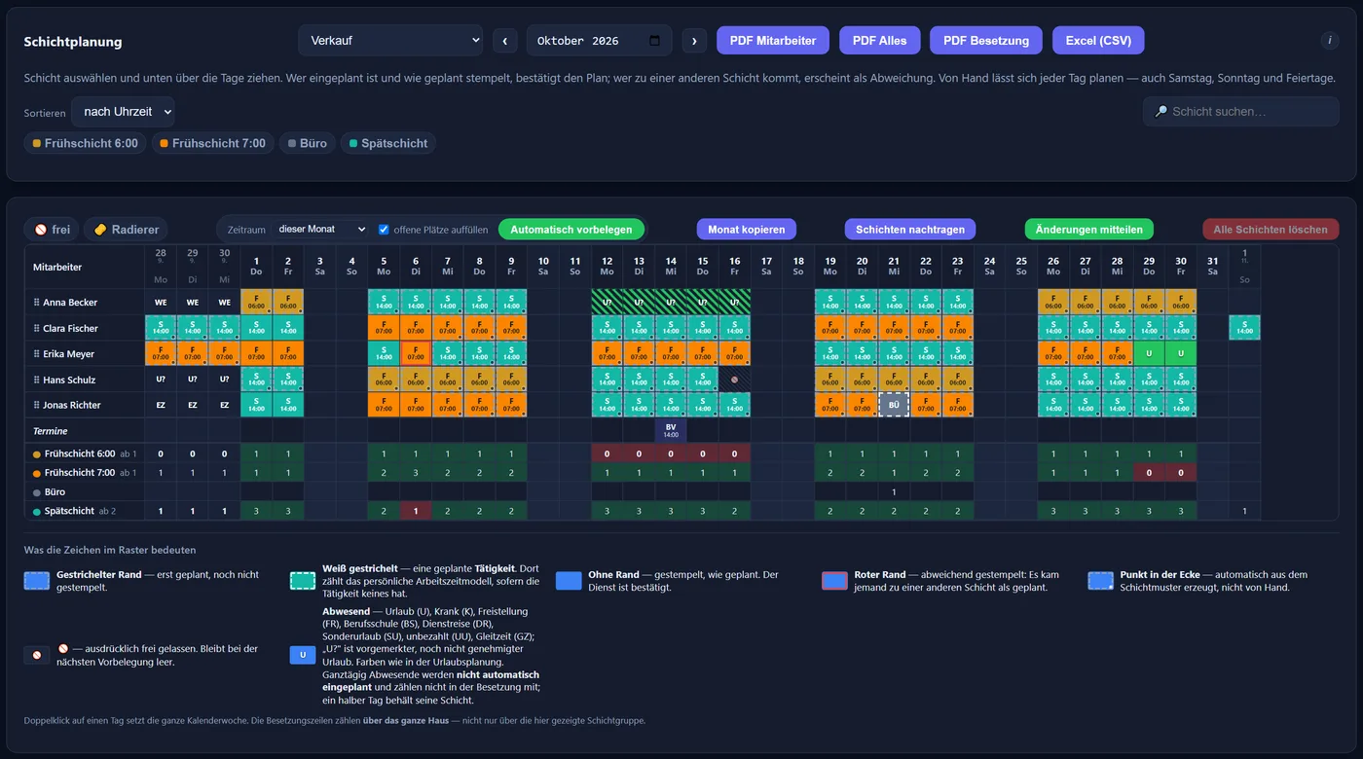Open the Verkauf department dropdown
Screen dimensions: 1363x759
390,41
